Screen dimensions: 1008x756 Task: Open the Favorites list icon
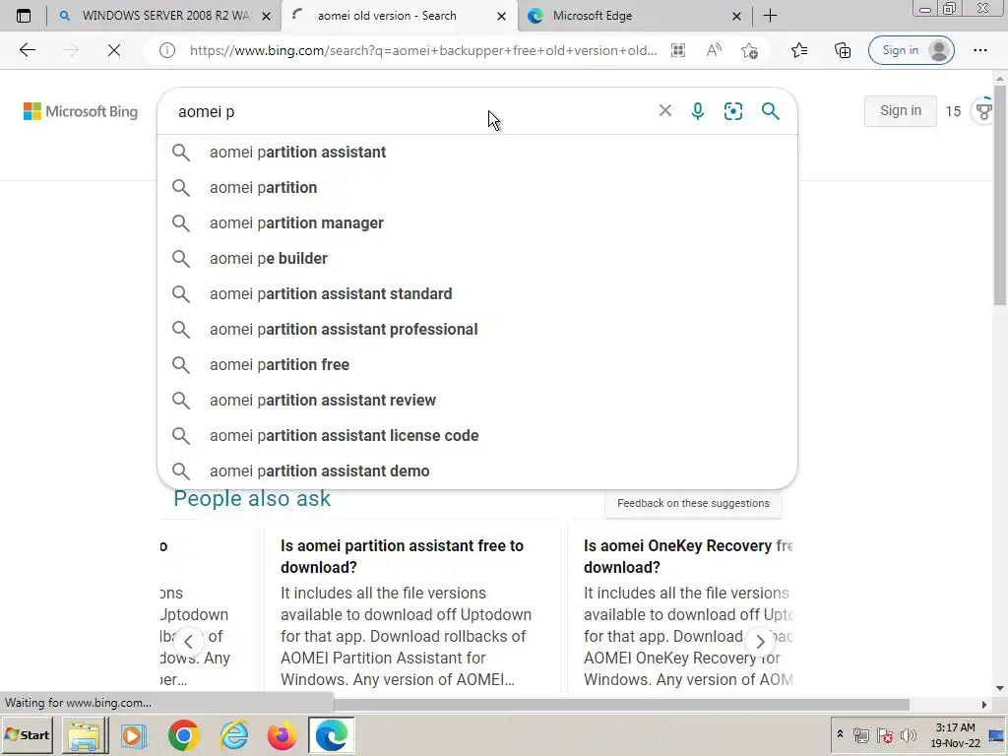(799, 50)
